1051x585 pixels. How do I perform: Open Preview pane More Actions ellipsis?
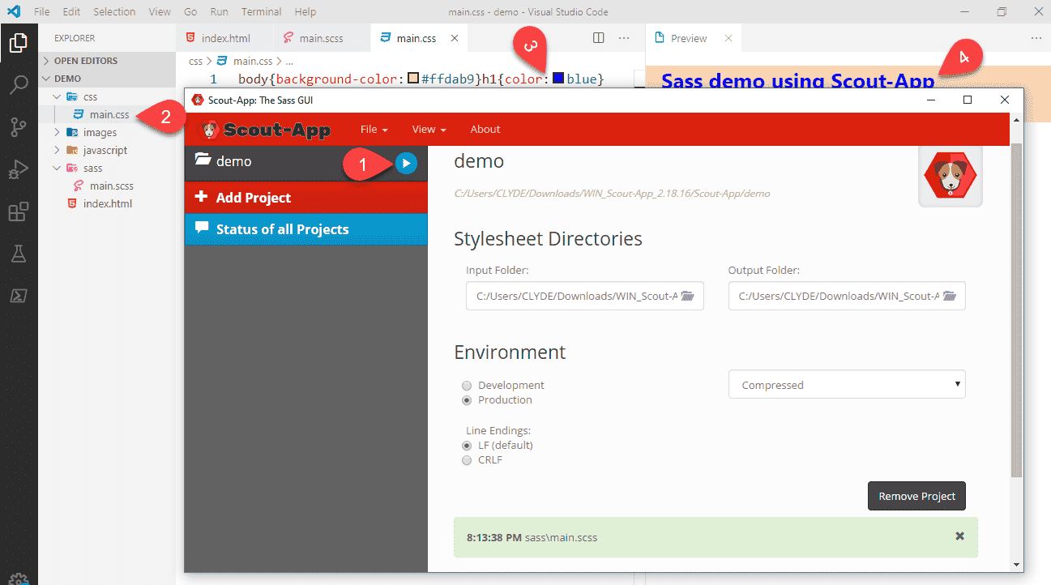click(1036, 38)
